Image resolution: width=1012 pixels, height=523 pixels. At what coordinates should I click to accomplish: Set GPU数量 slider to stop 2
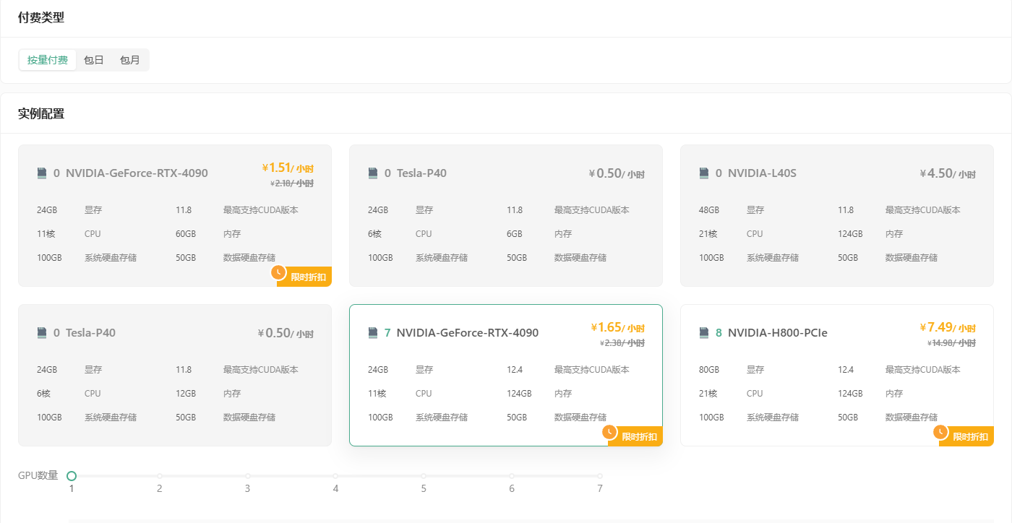[160, 476]
